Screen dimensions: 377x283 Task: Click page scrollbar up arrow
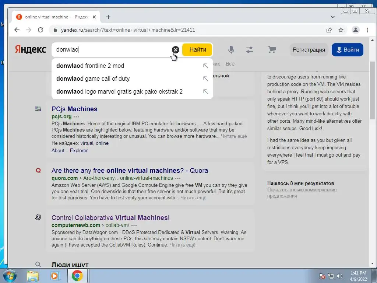click(x=372, y=40)
